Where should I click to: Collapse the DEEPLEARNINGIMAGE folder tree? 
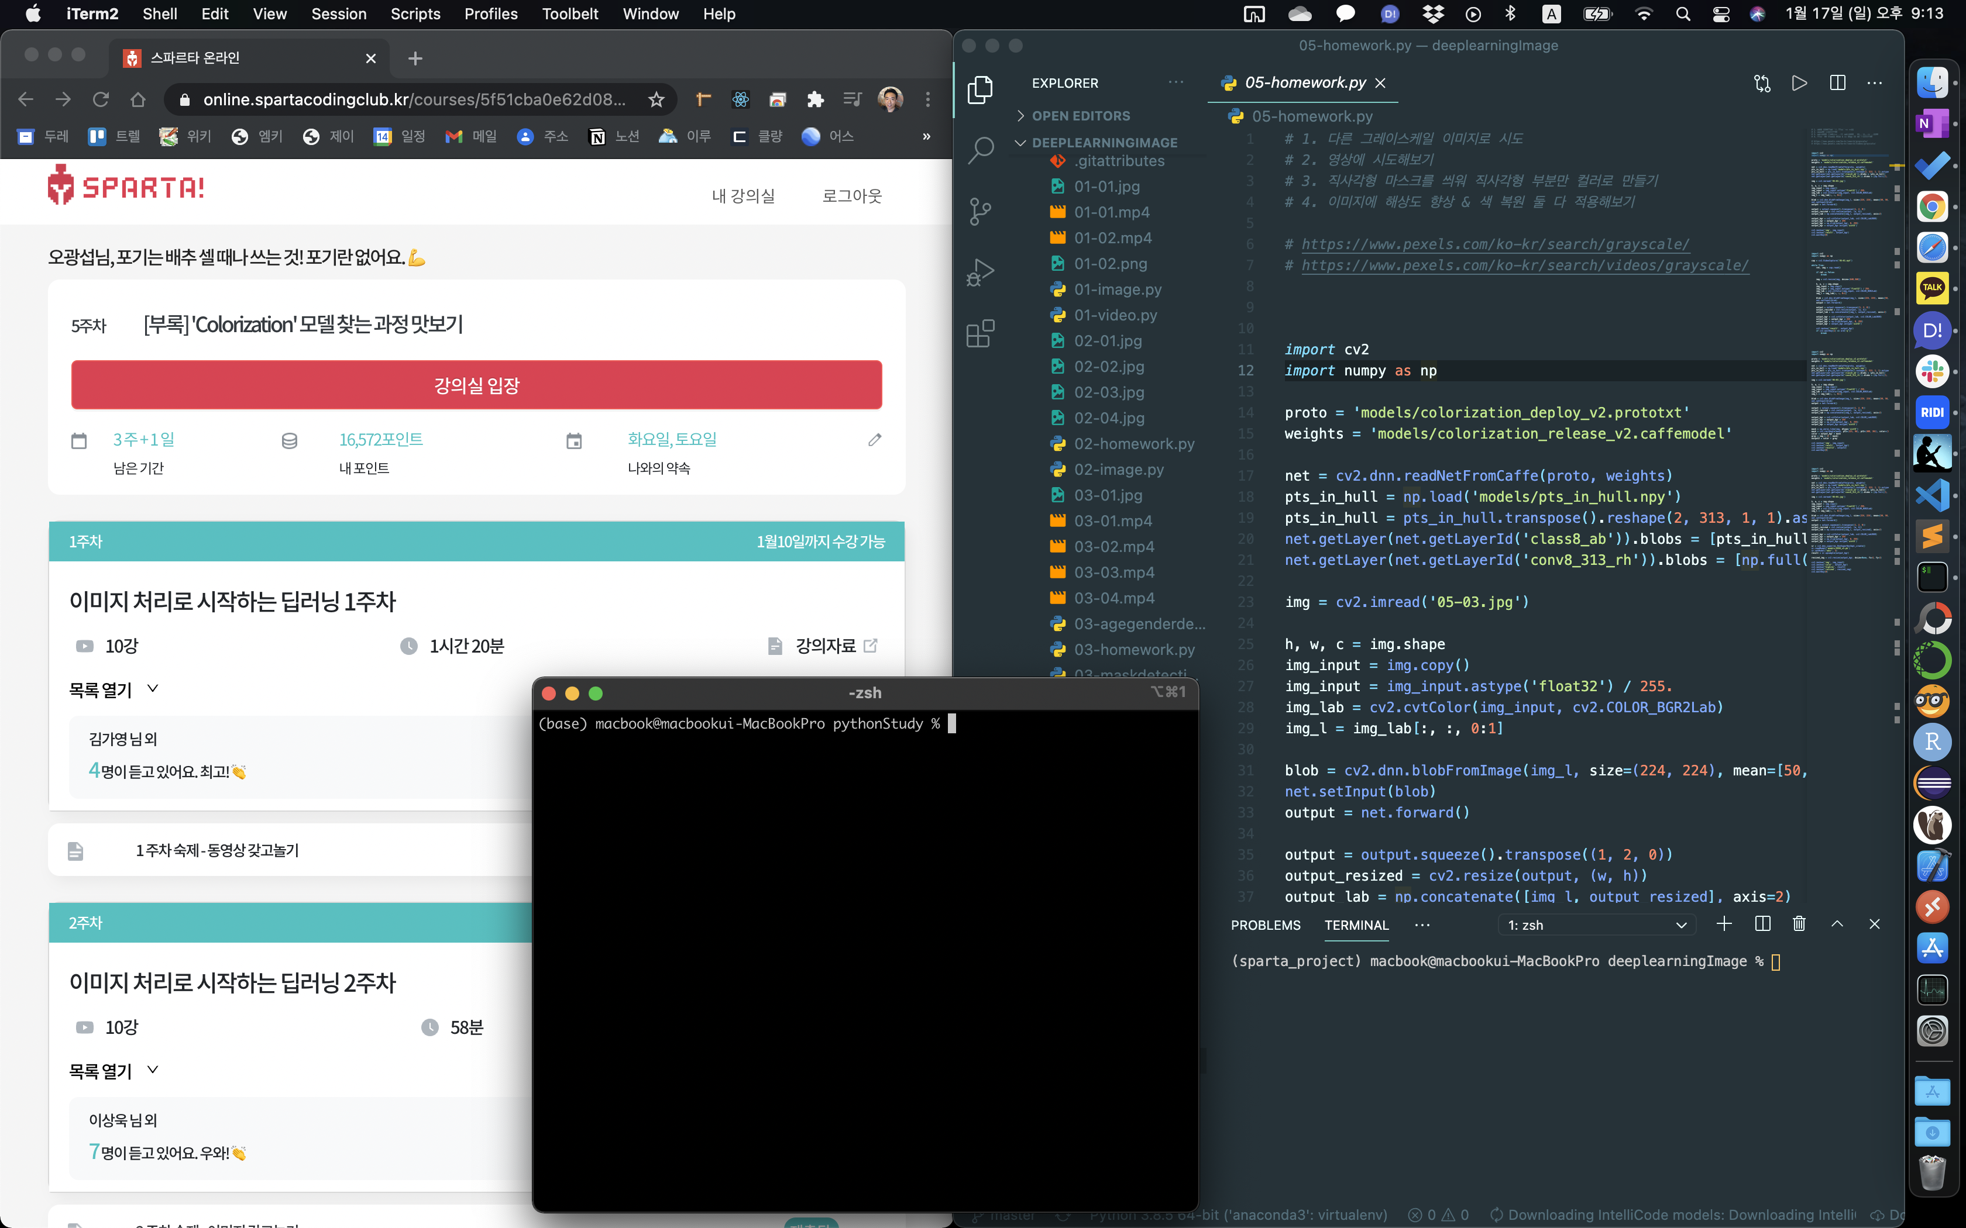[x=1103, y=142]
